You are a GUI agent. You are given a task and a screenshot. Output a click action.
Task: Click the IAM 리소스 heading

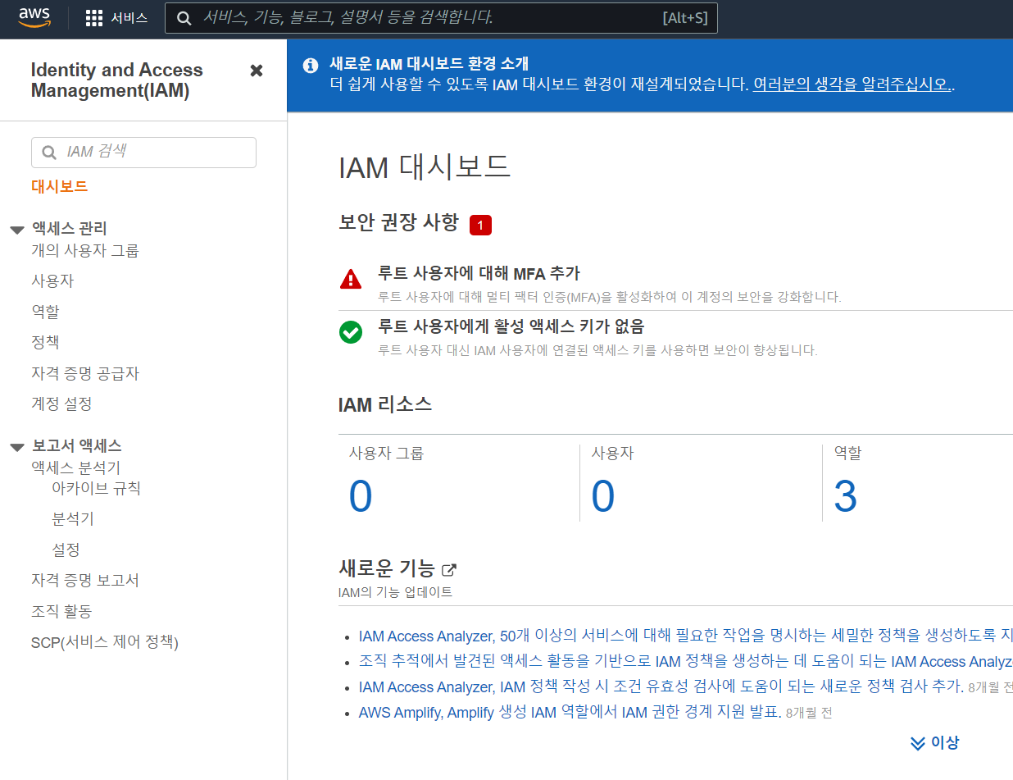point(385,404)
